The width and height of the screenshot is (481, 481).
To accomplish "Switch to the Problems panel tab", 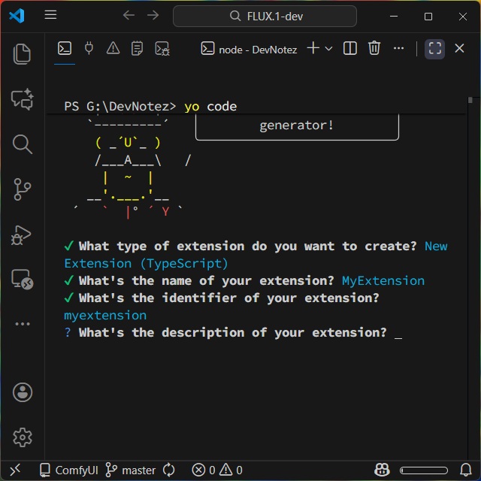I will point(113,49).
